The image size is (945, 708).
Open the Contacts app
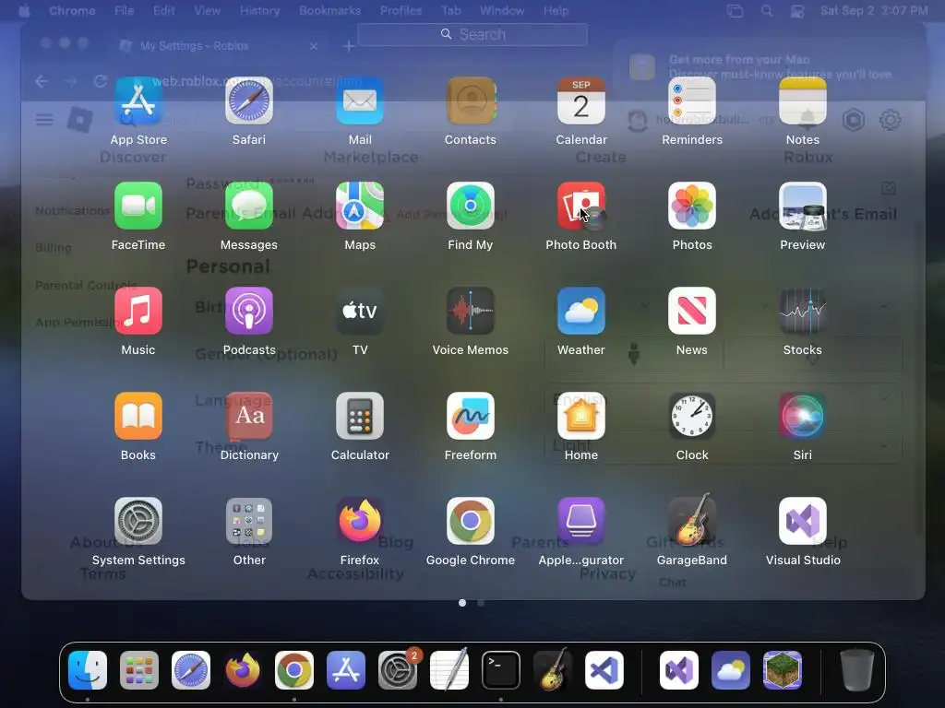click(470, 100)
